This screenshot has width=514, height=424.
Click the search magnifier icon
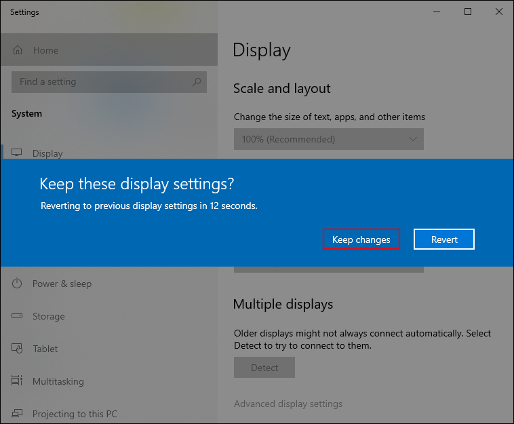pos(197,82)
